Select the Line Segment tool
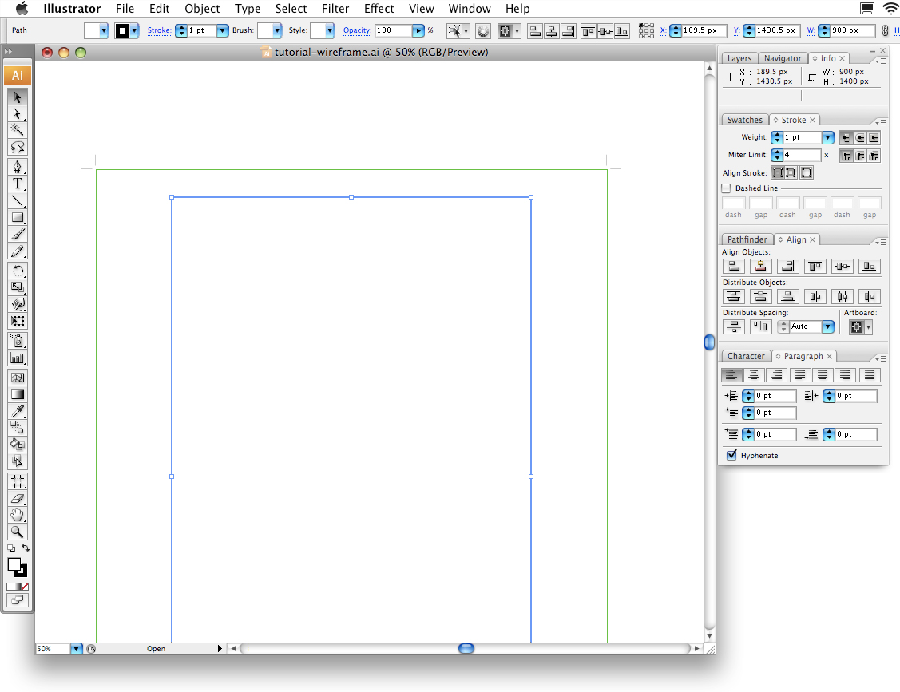900x692 pixels. pyautogui.click(x=18, y=200)
